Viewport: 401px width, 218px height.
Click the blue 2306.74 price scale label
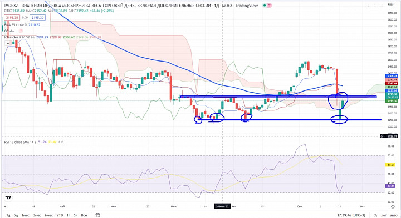tap(392, 76)
